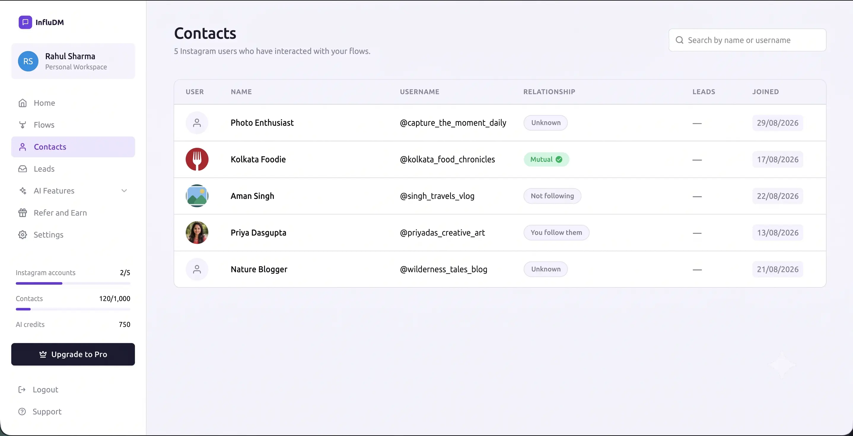This screenshot has height=436, width=853.
Task: Click the Refer and Earn gift icon
Action: coord(23,213)
